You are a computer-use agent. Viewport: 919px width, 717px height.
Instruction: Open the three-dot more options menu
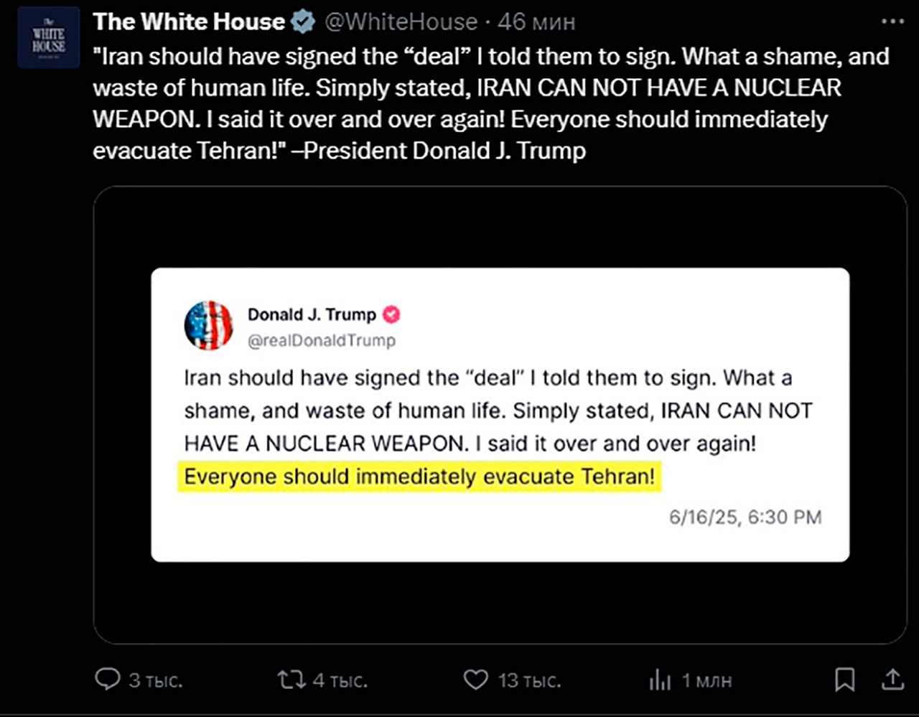click(x=892, y=22)
